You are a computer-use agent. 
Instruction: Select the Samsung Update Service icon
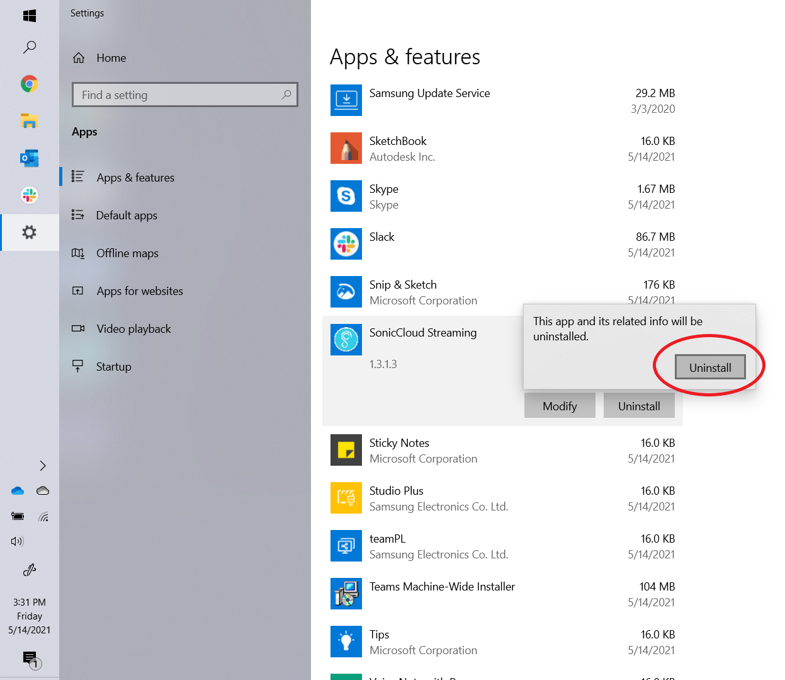click(346, 100)
